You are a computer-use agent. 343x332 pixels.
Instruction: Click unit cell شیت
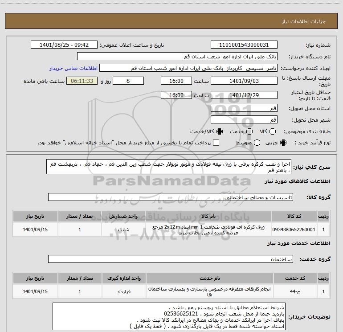[x=123, y=230]
